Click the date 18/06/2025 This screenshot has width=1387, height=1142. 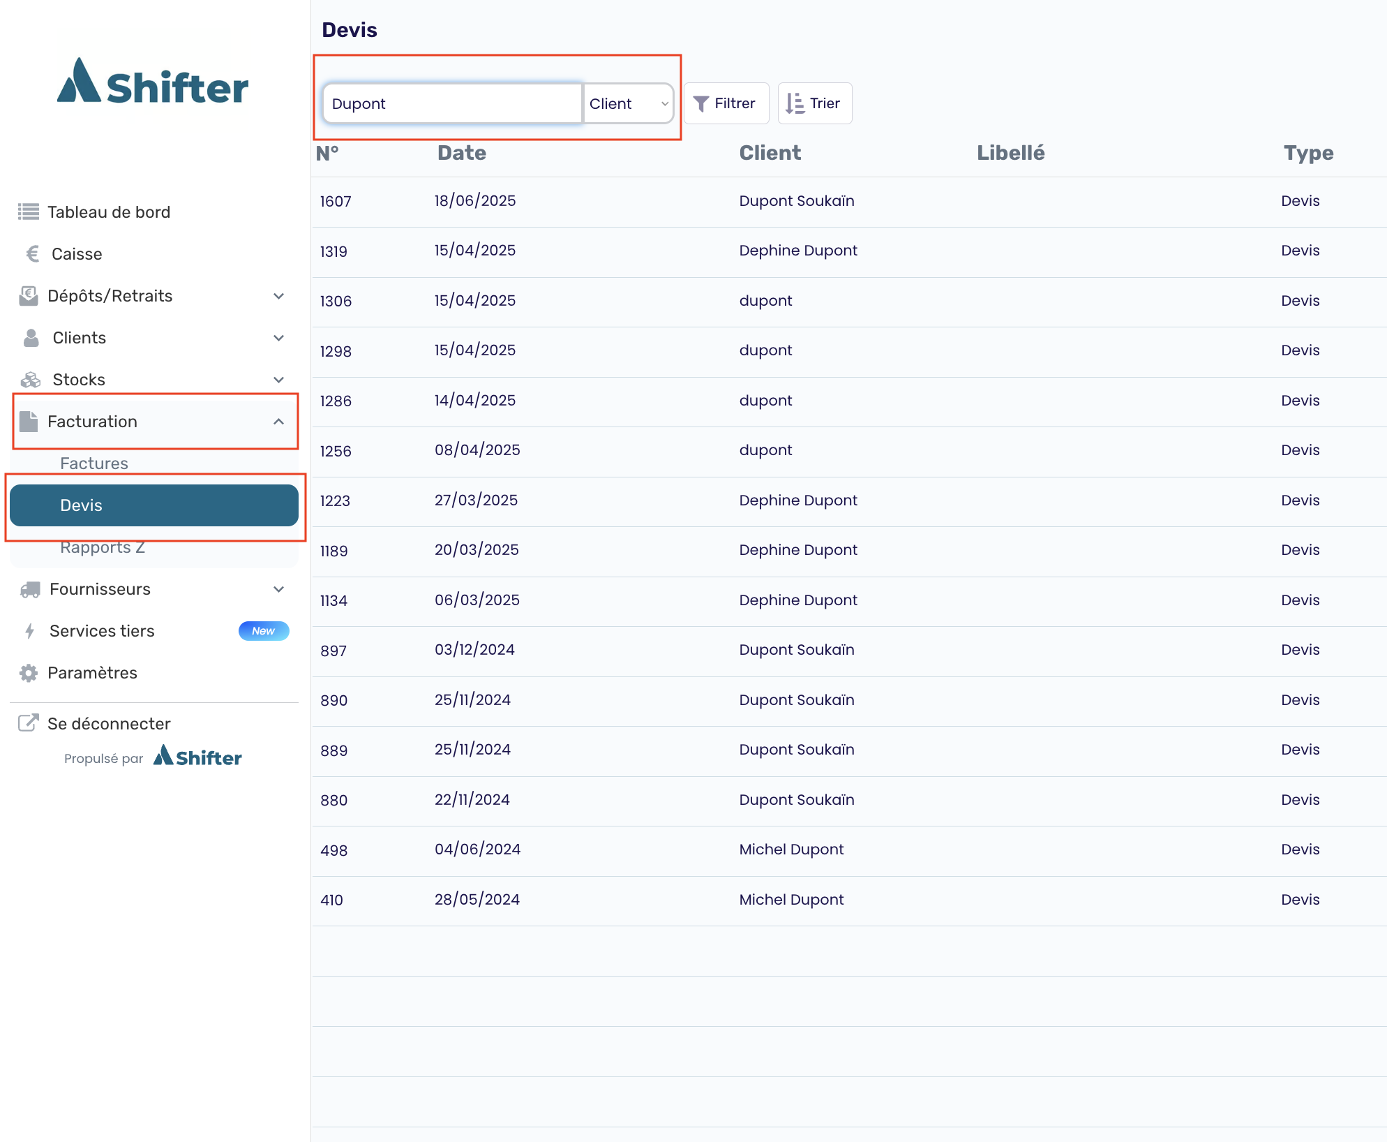click(475, 201)
